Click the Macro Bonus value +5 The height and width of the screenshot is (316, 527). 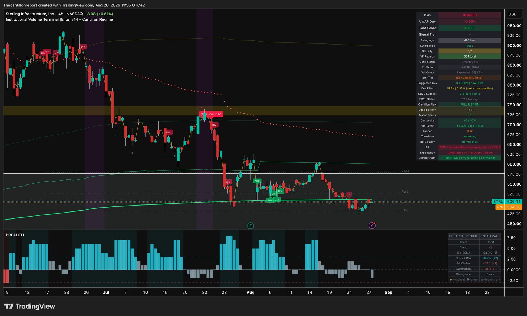point(470,115)
